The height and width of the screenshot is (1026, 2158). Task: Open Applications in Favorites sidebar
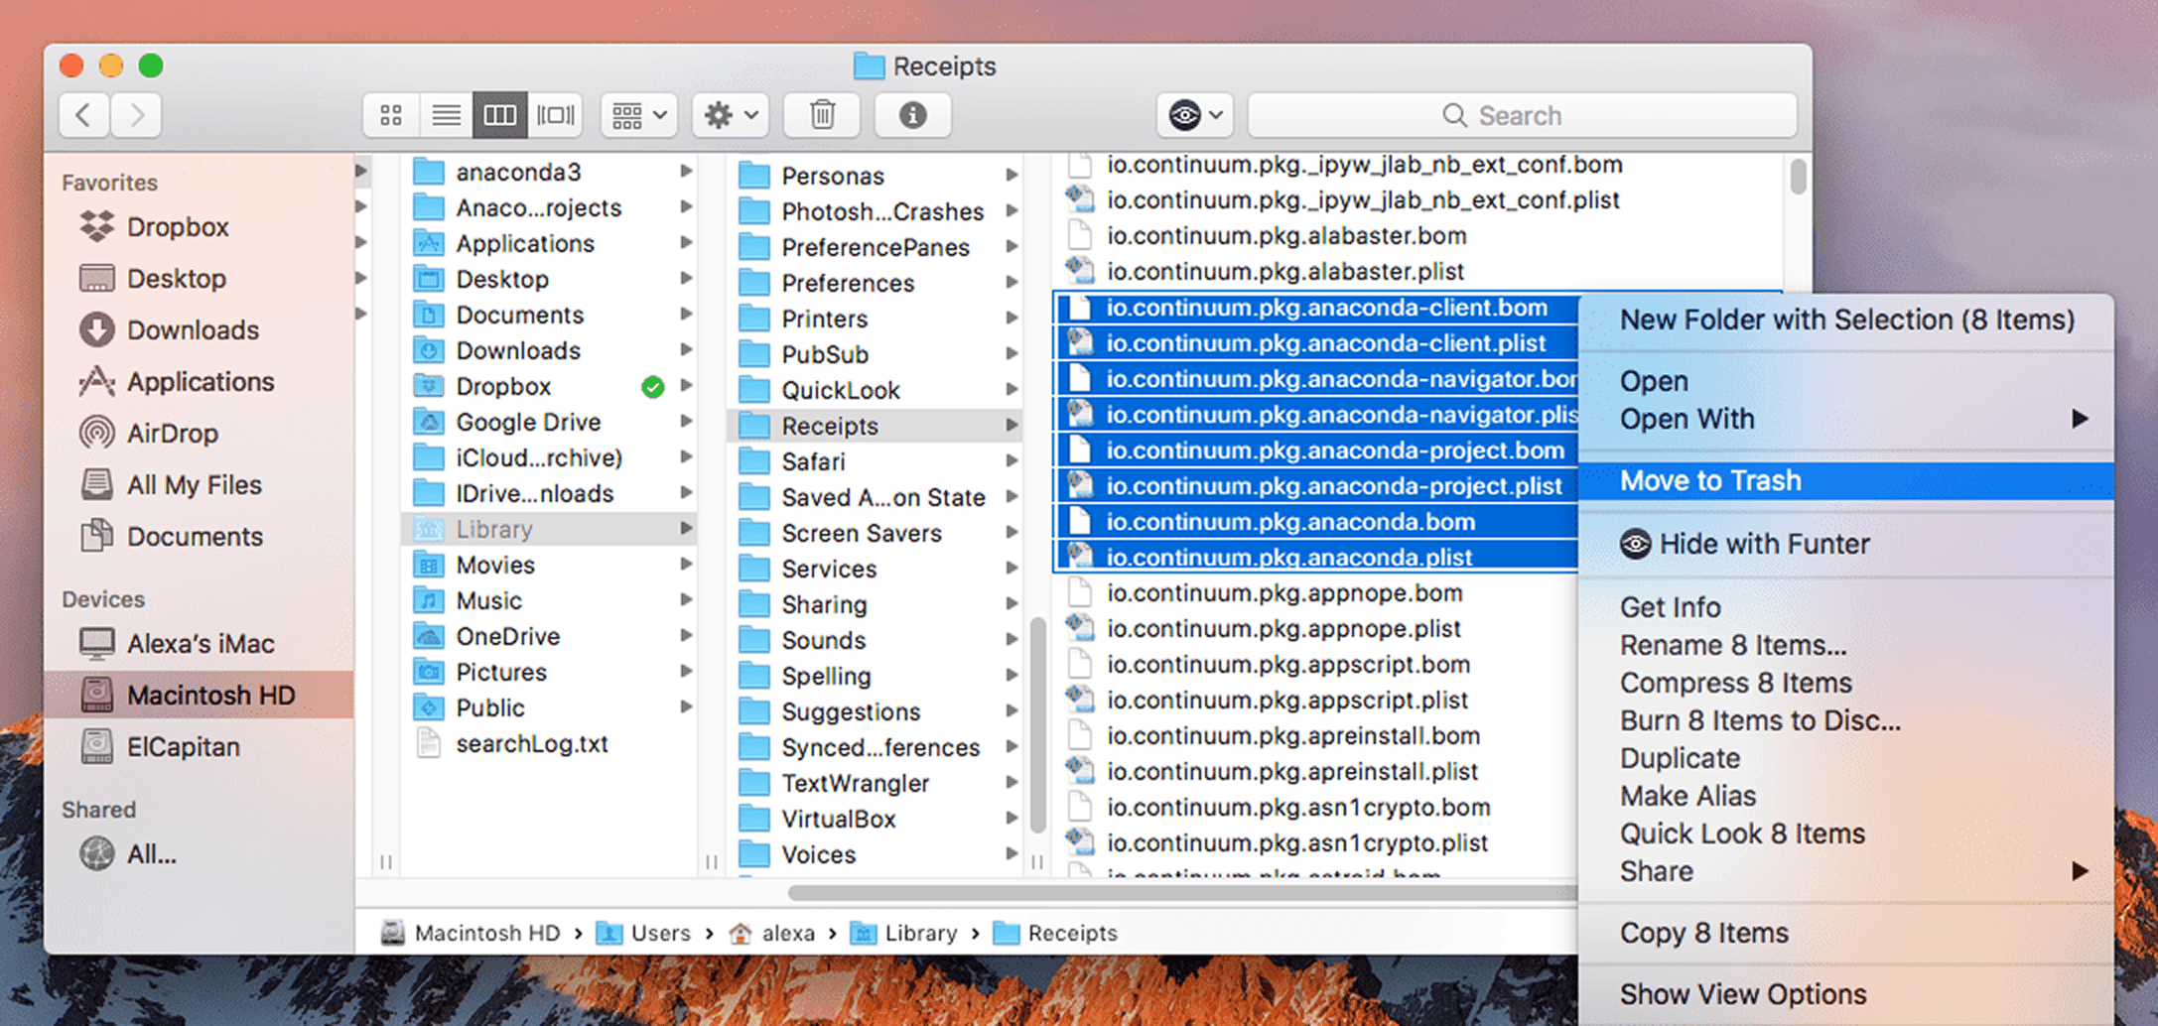(201, 382)
